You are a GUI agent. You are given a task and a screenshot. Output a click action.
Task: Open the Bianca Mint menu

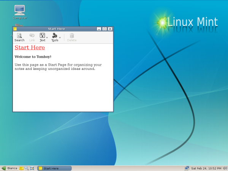pos(9,168)
